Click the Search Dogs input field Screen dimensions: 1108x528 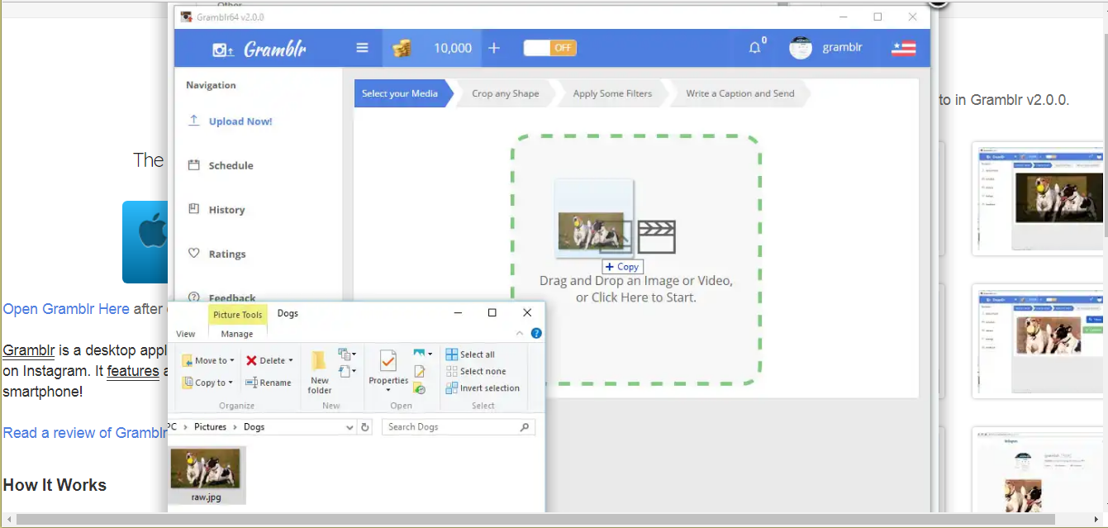point(451,427)
